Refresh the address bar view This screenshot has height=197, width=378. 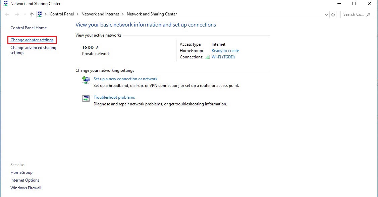point(333,14)
